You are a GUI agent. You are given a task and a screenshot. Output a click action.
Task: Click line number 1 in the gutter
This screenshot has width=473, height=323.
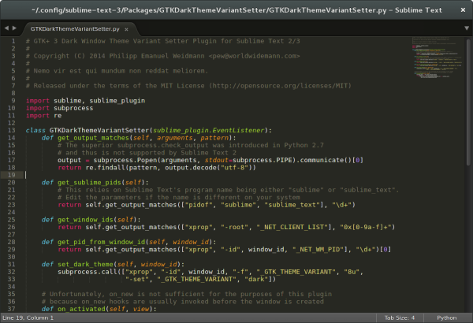[x=13, y=41]
